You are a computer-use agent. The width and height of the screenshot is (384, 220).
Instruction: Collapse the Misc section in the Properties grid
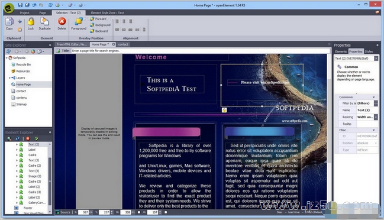[374, 130]
